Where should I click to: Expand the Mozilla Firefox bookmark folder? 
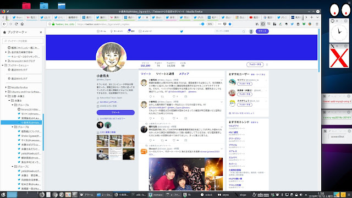(6, 87)
